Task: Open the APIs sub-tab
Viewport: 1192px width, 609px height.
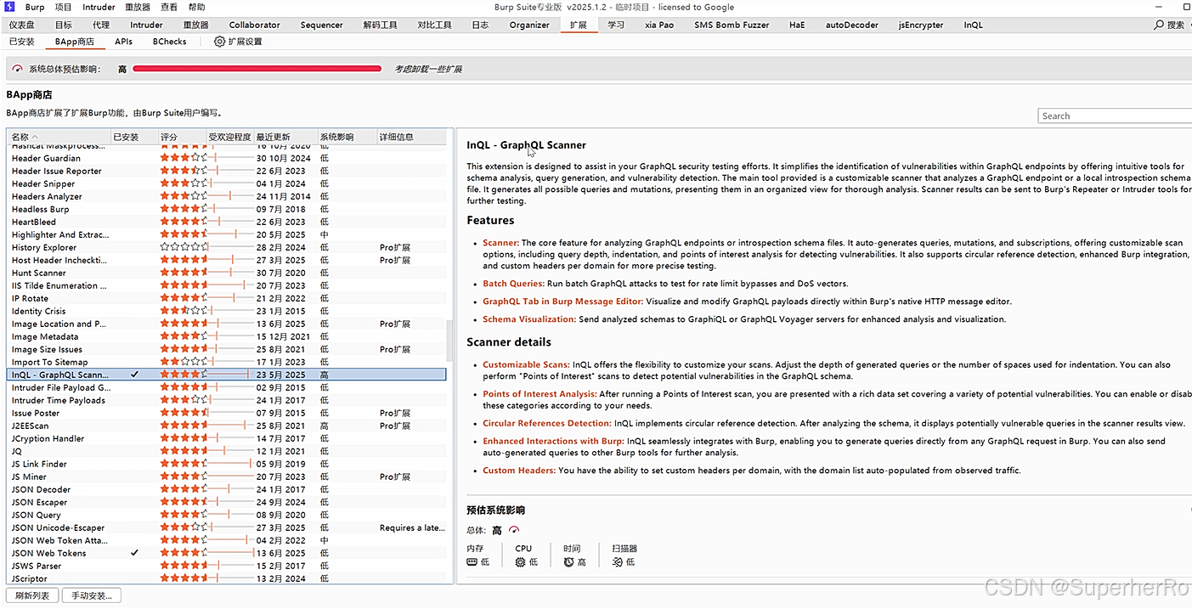Action: tap(123, 42)
